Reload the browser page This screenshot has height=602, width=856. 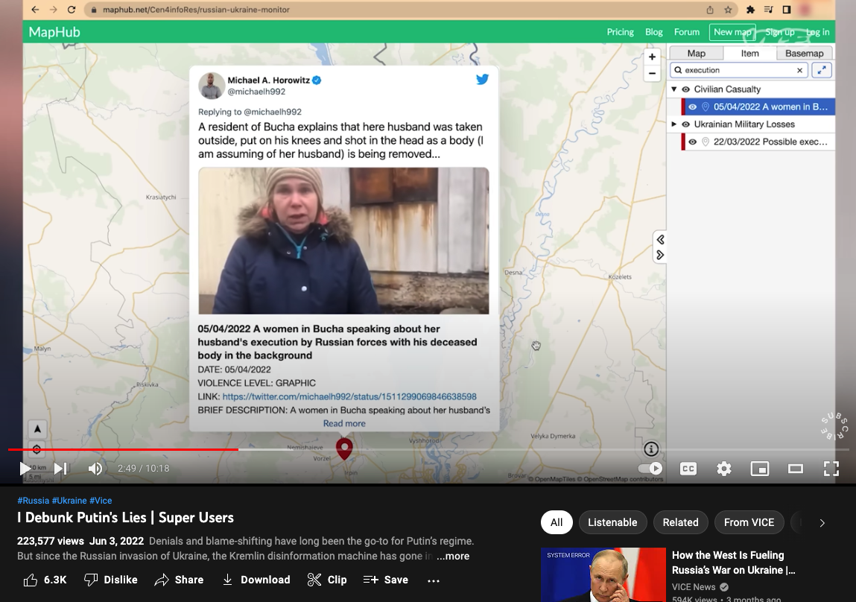[x=72, y=9]
